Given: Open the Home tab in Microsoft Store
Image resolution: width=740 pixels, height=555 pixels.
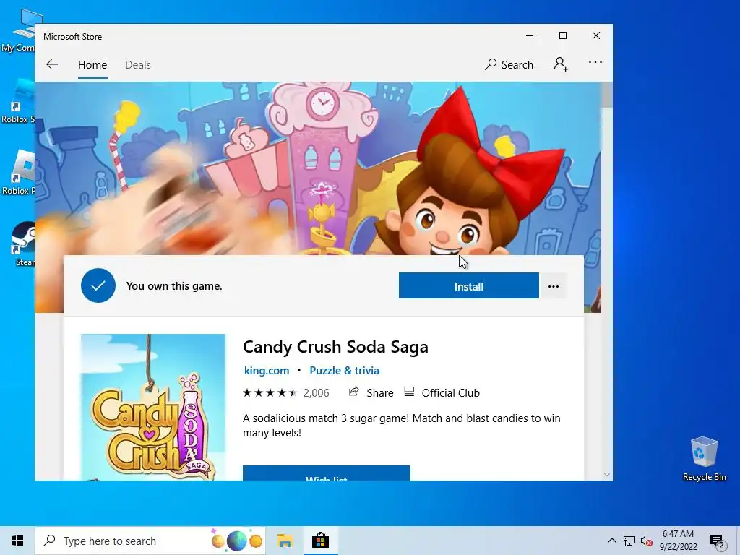Looking at the screenshot, I should tap(92, 64).
